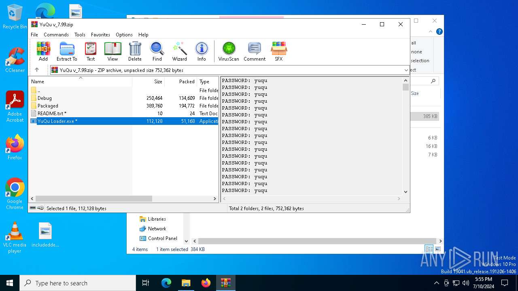Viewport: 518px width, 291px height.
Task: Click the Windows Start button
Action: click(x=10, y=283)
